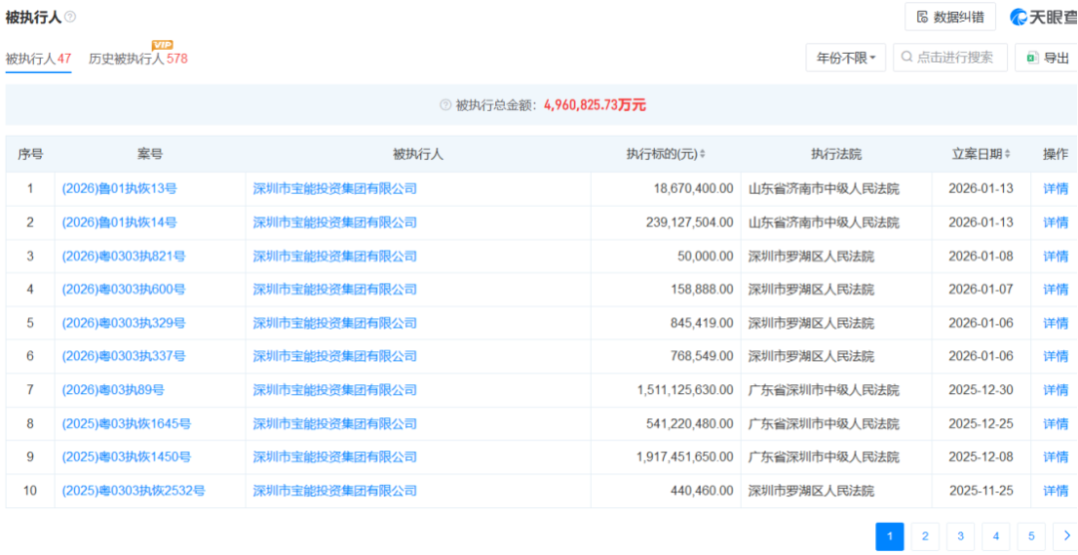Click the 数据纠错 button
Viewport: 1078px width, 555px height.
[949, 17]
